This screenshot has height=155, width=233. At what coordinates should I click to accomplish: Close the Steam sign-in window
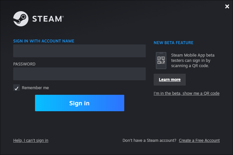pos(227,6)
